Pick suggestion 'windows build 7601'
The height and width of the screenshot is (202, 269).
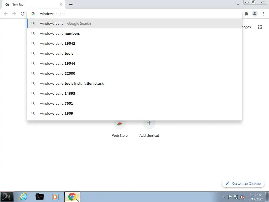(x=134, y=103)
